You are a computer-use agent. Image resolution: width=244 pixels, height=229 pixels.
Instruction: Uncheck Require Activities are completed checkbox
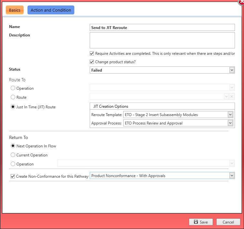[92, 54]
